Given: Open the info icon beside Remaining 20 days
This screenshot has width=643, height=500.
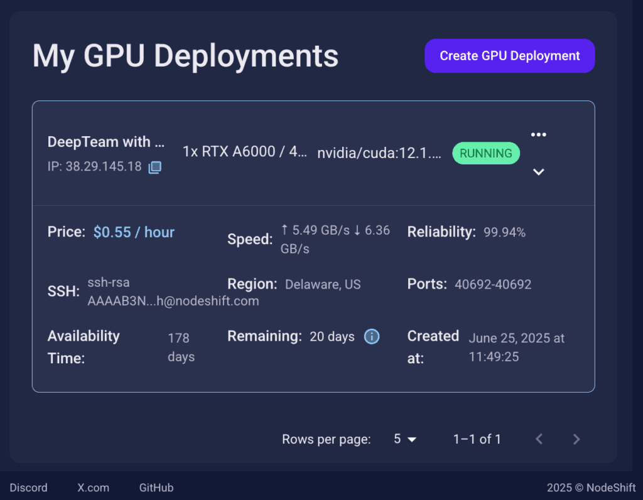Looking at the screenshot, I should click(x=372, y=336).
